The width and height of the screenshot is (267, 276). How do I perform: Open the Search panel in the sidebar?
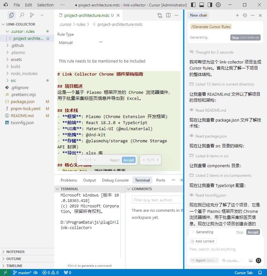[21, 15]
